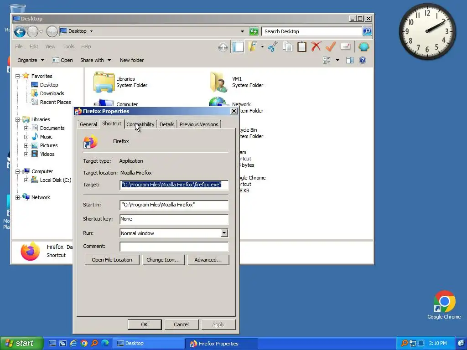Expand the Music library node

(x=26, y=137)
